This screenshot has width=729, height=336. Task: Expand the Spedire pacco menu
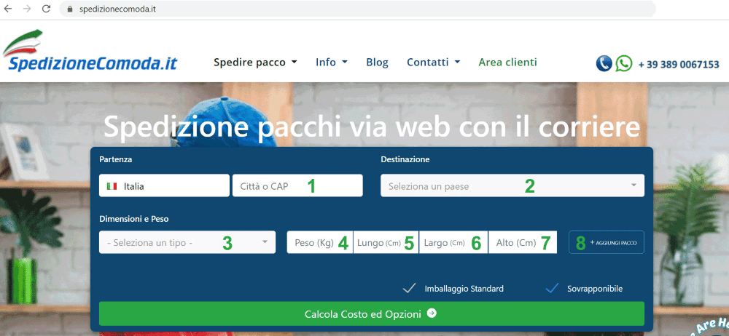[x=255, y=63]
